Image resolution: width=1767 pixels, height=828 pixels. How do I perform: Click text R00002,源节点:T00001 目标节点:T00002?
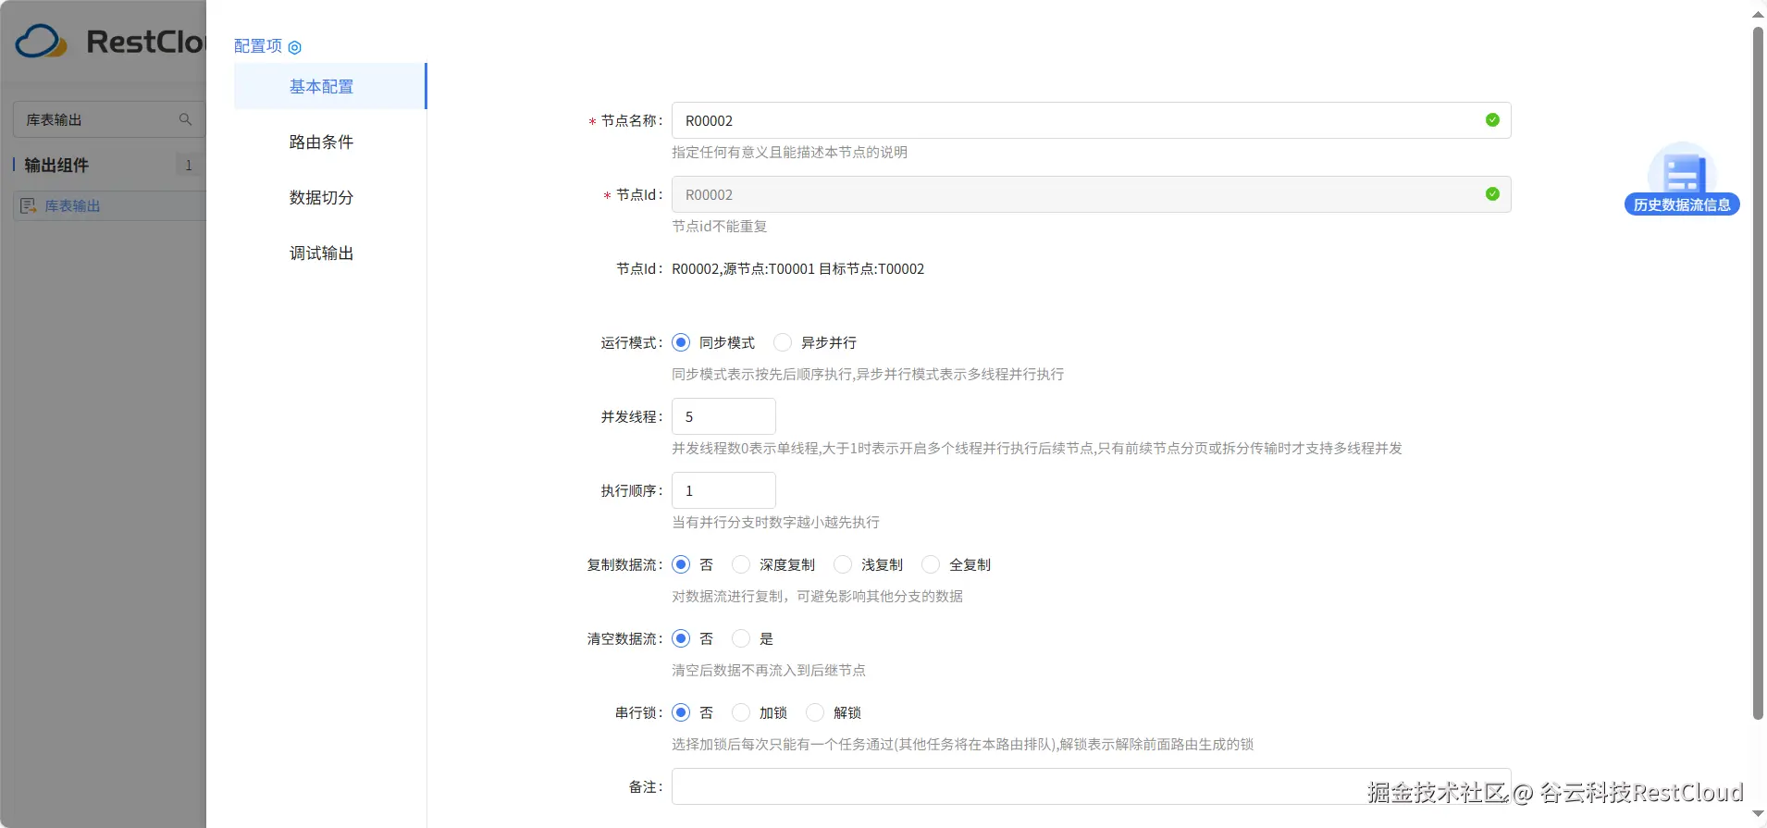click(797, 268)
